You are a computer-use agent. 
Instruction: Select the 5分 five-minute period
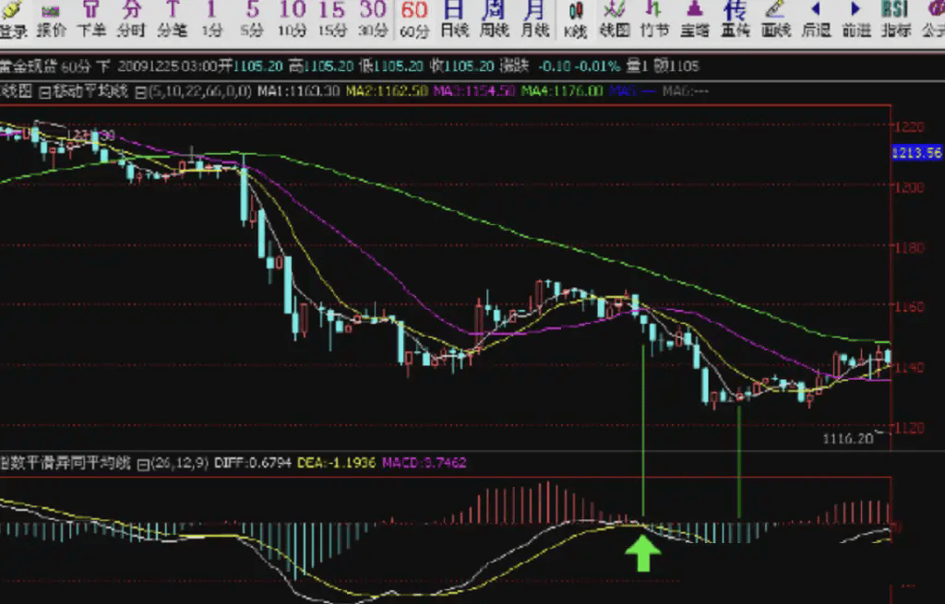(252, 19)
